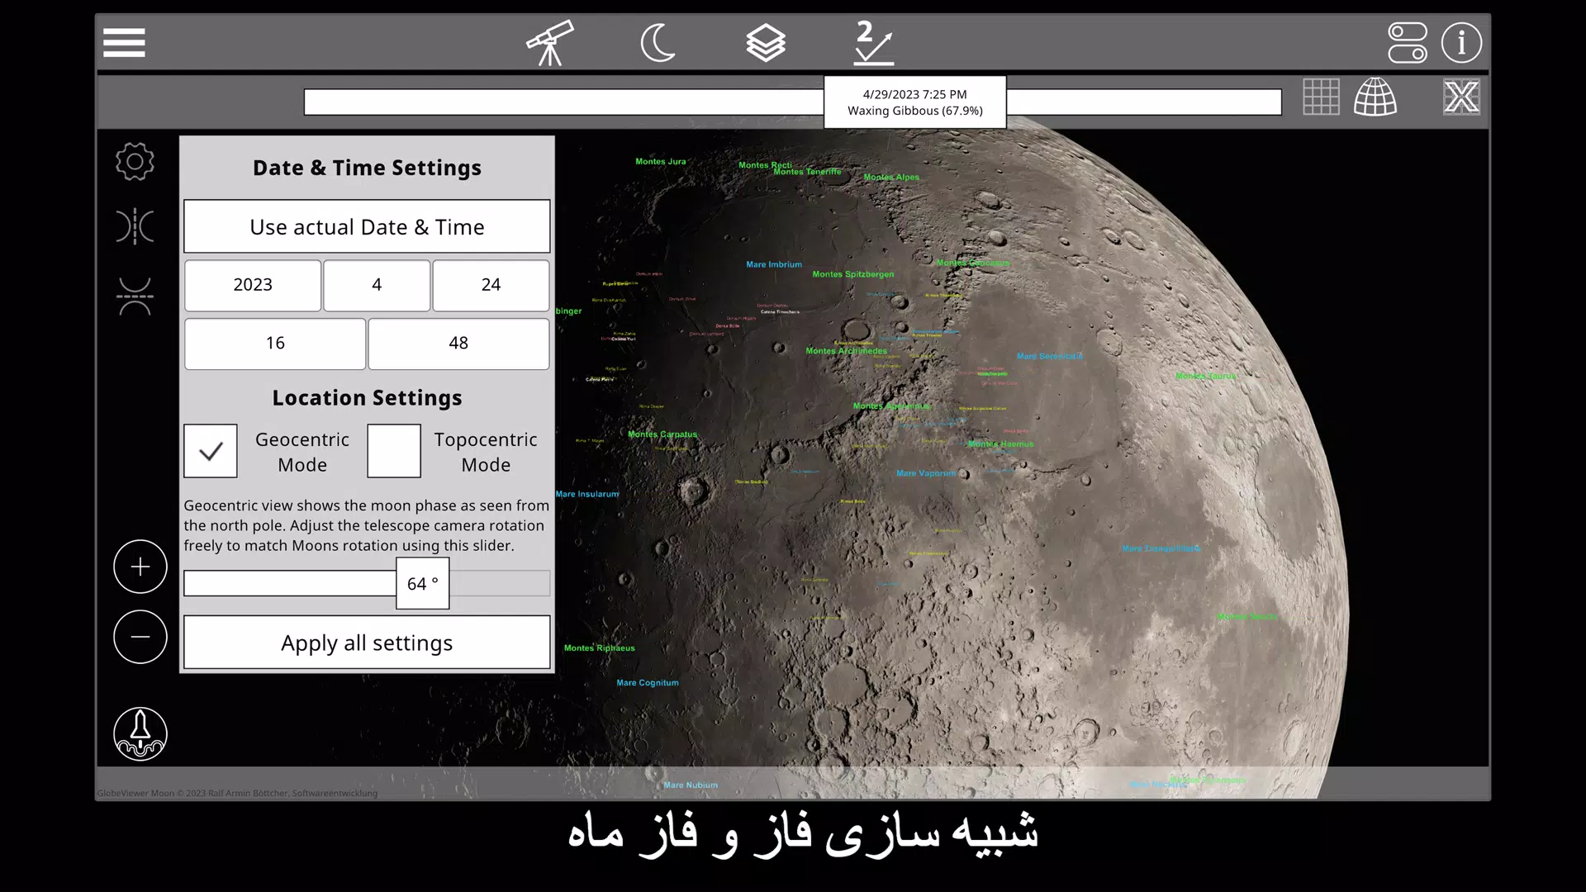Enable the Geocentric Mode checkbox
The width and height of the screenshot is (1586, 892).
[211, 451]
